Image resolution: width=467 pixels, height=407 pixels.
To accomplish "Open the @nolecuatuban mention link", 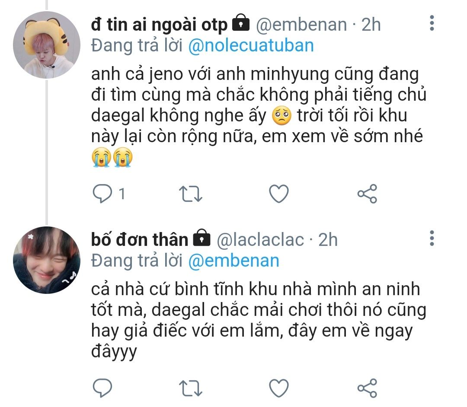I will (x=251, y=45).
